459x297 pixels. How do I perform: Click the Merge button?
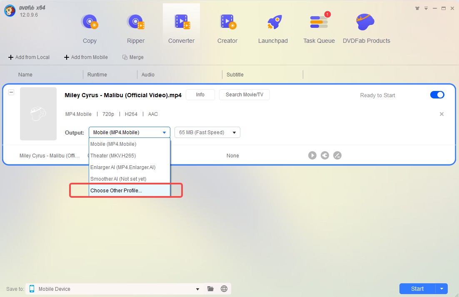pyautogui.click(x=133, y=57)
